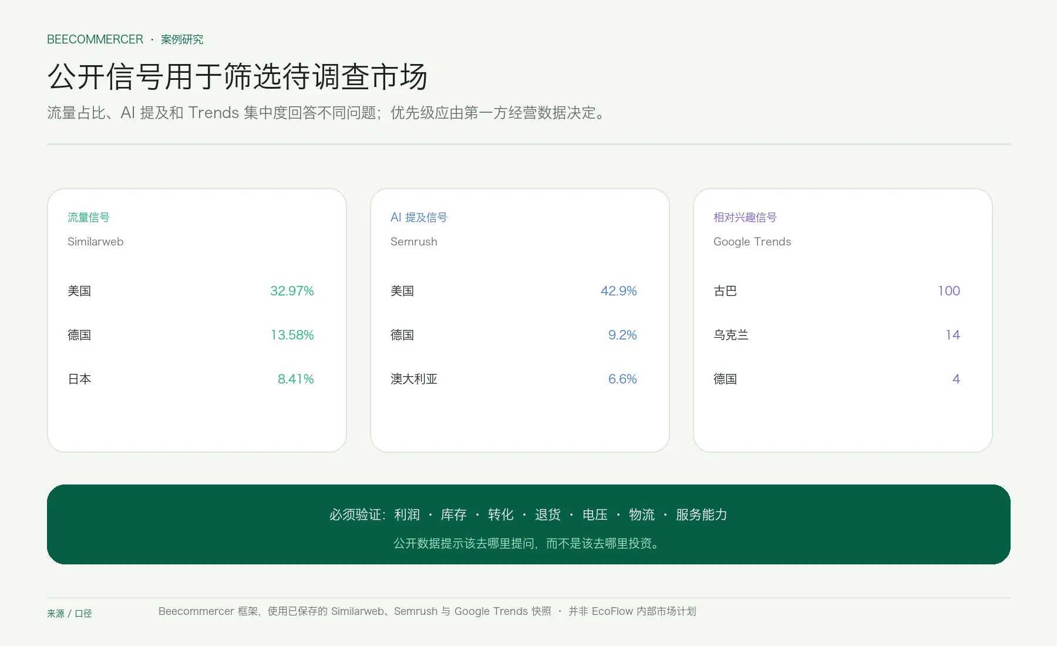Click the Google Trends source label
This screenshot has height=646, width=1057.
pos(752,241)
